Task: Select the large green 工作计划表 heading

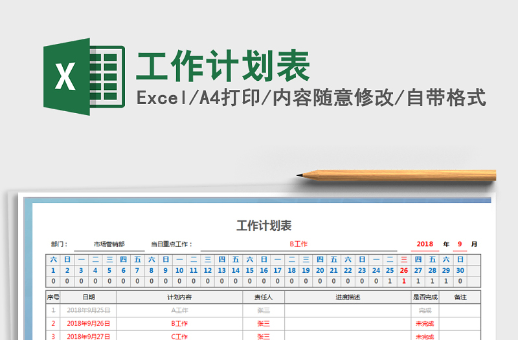Action: point(223,67)
